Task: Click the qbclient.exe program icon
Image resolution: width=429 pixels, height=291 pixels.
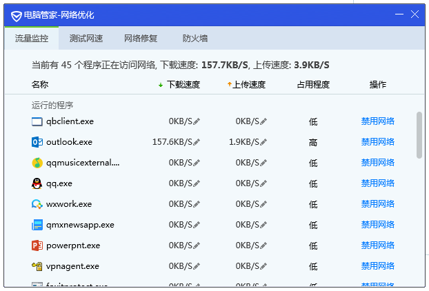Action: pos(37,121)
